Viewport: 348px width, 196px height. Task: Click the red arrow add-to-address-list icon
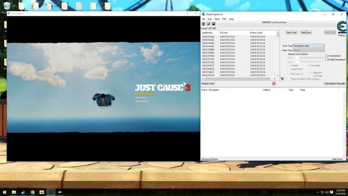click(282, 78)
